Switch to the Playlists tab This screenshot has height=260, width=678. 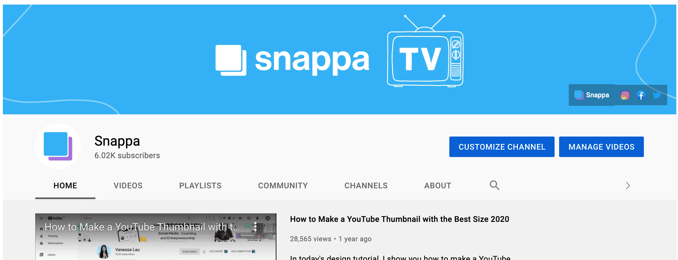pyautogui.click(x=200, y=186)
